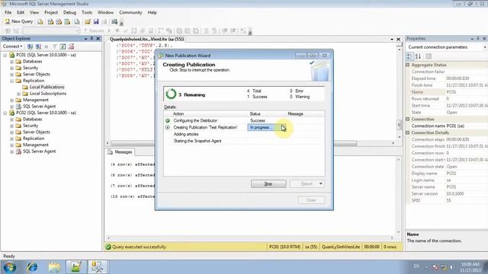This screenshot has width=488, height=274.
Task: Click the Analysis Services XMLA Query icon
Action: point(67,21)
